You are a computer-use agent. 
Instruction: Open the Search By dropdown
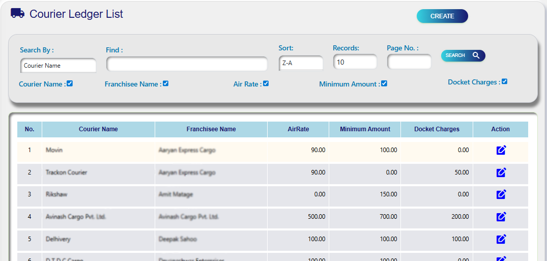[x=59, y=66]
